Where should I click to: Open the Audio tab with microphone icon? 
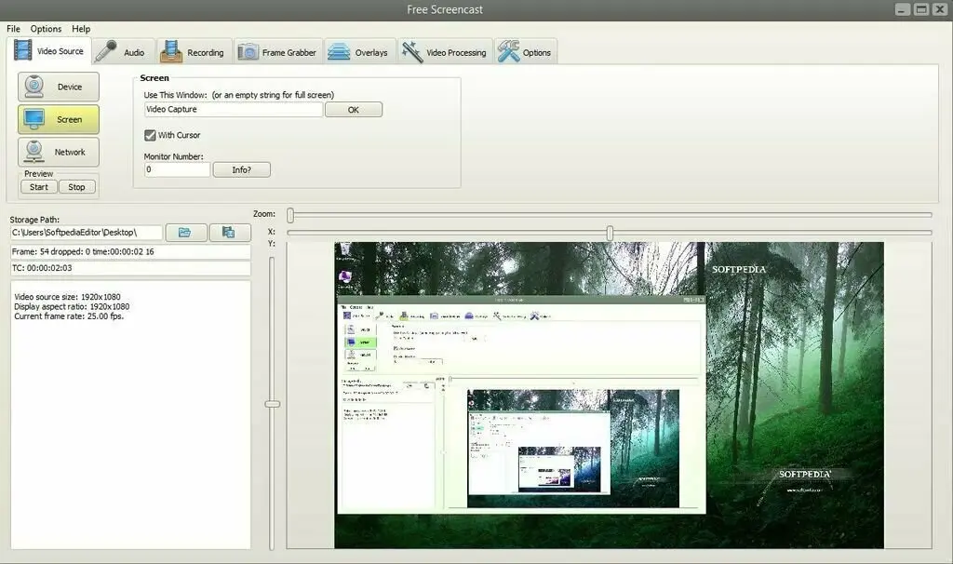(122, 52)
